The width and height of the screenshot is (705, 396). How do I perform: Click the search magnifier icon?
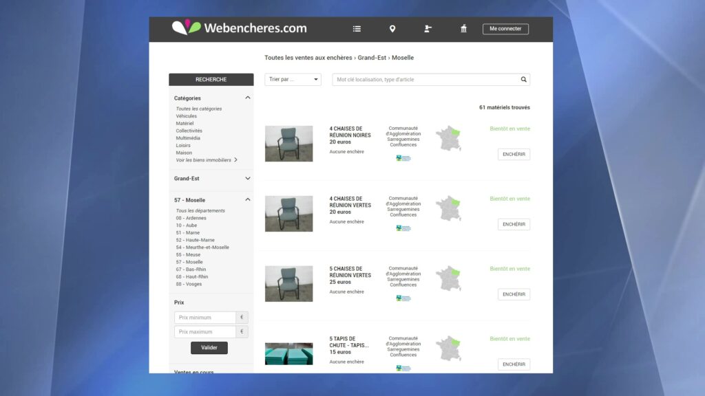coord(524,80)
